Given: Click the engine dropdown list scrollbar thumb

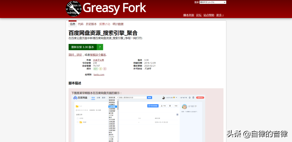Looking at the screenshot, I should (118, 105).
